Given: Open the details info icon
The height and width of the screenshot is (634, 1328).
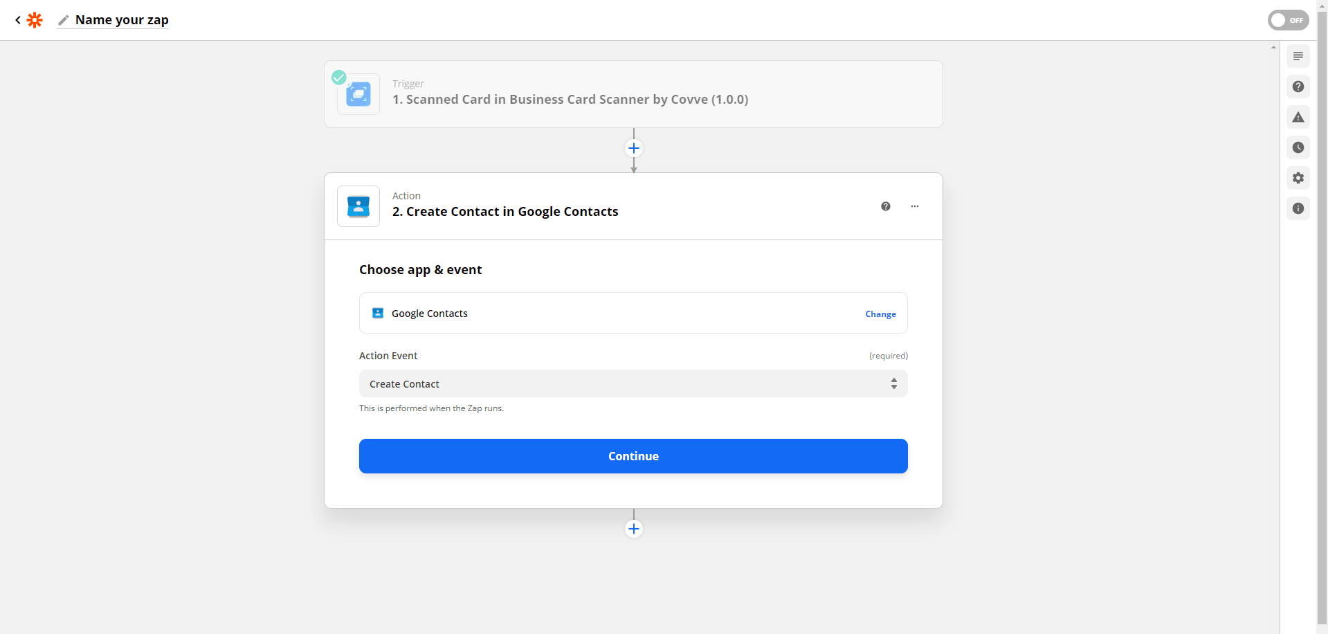Looking at the screenshot, I should 1298,208.
